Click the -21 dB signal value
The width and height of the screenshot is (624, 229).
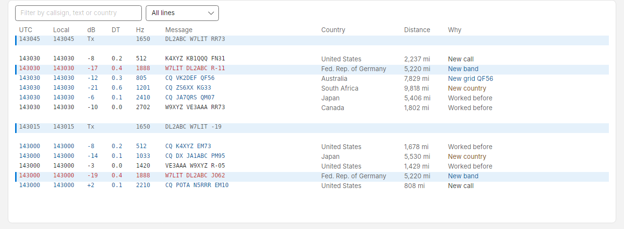[x=93, y=88]
